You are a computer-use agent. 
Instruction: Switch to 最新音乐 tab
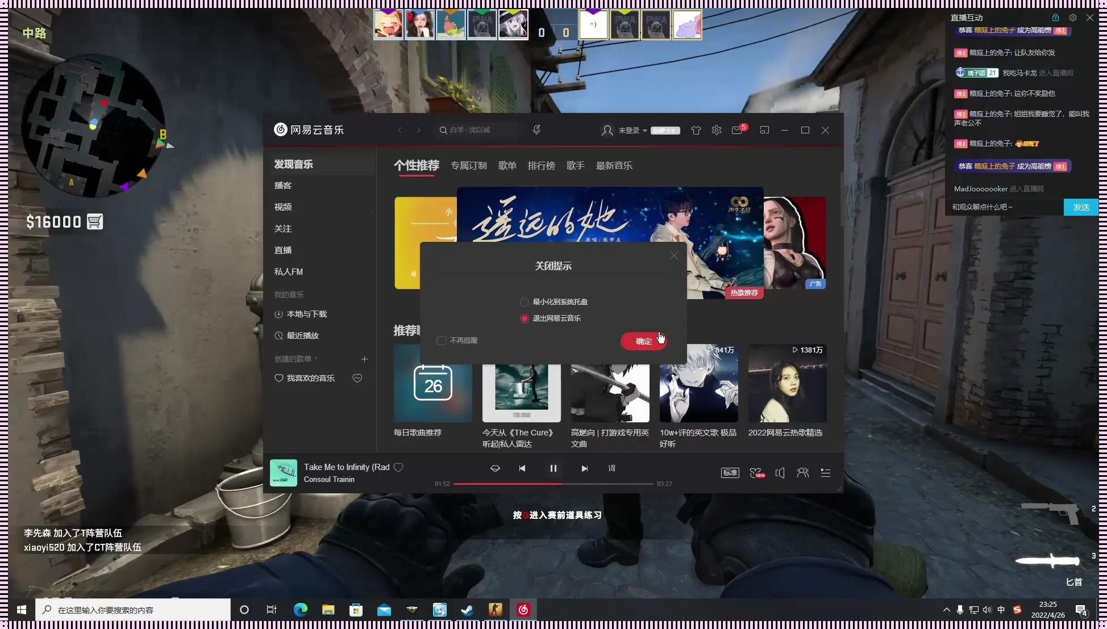(614, 165)
